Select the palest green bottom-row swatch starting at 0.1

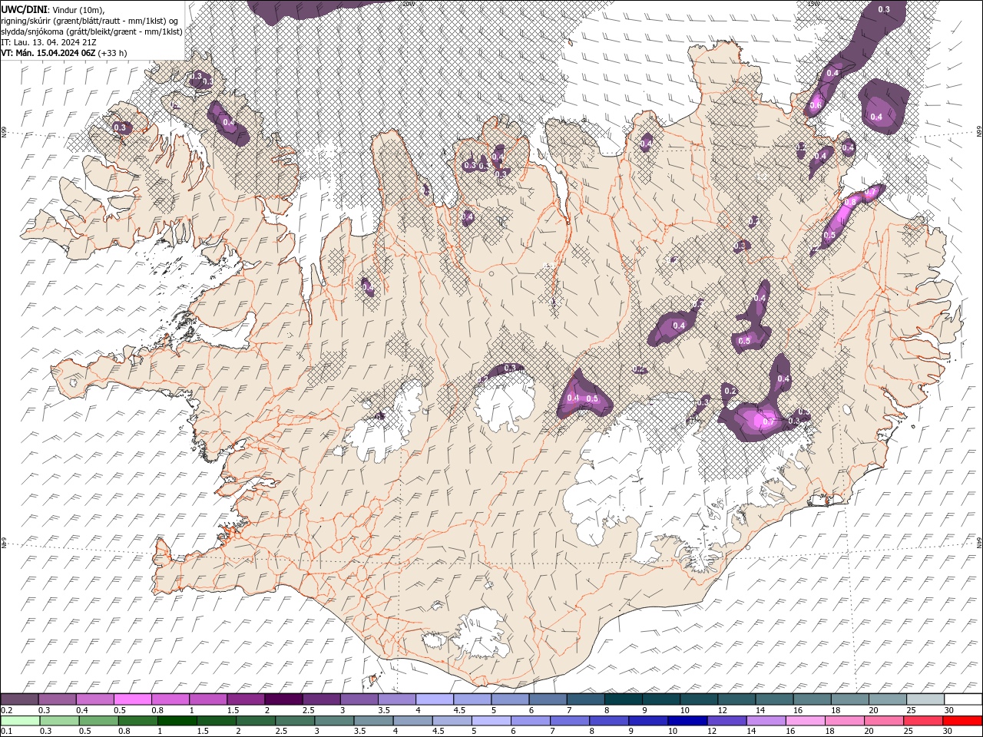[20, 721]
